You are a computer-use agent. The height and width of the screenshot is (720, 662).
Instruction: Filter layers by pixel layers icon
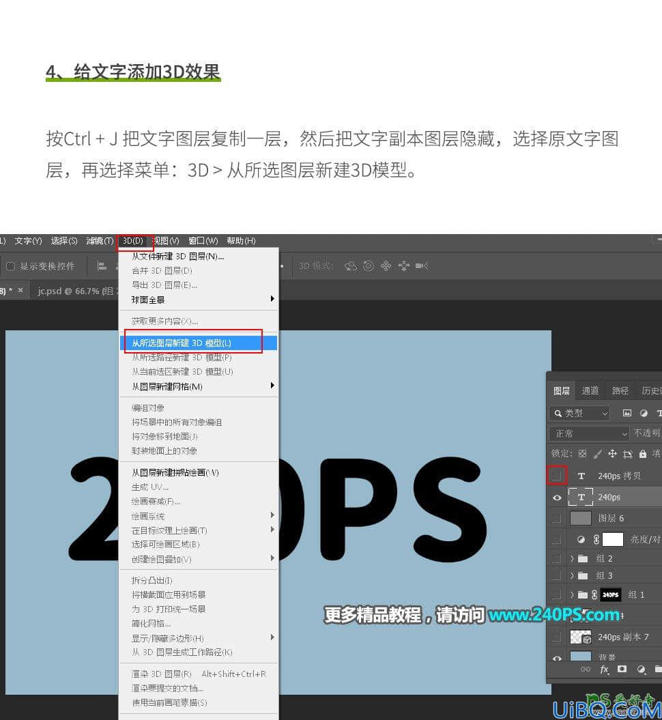click(627, 414)
